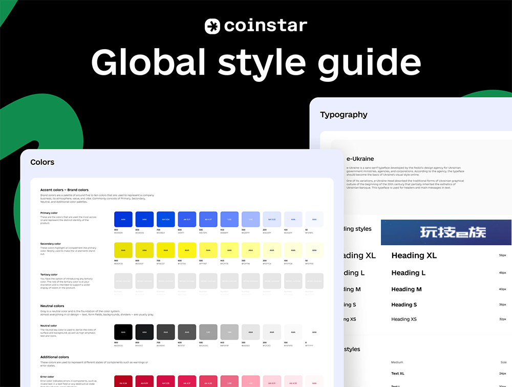Screen dimensions: 512x387
Task: Click the Error color label
Action: click(x=47, y=377)
